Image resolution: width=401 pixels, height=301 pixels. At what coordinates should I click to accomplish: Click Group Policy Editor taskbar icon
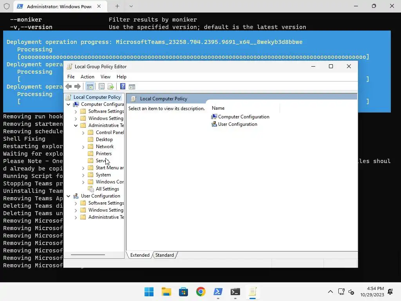[x=253, y=292]
